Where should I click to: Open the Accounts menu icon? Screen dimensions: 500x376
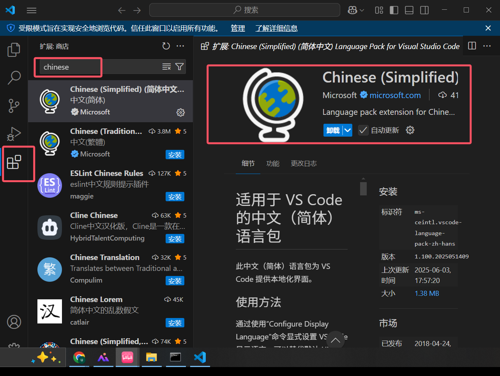(x=14, y=322)
